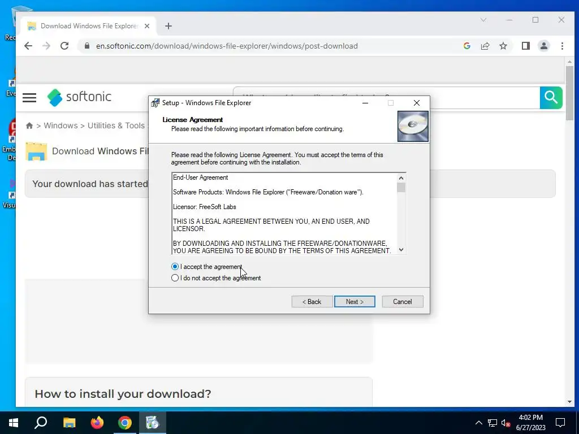
Task: Click the site padlock icon in address bar
Action: (x=87, y=46)
